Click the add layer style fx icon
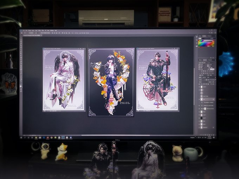Image resolution: width=239 pixels, height=179 pixels. pyautogui.click(x=203, y=135)
